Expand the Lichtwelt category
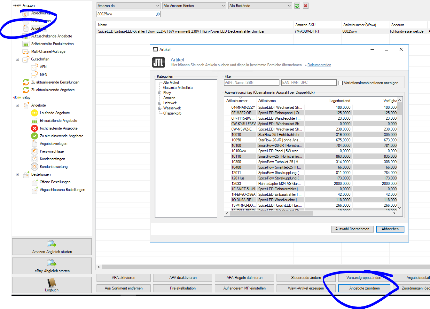 click(x=160, y=103)
